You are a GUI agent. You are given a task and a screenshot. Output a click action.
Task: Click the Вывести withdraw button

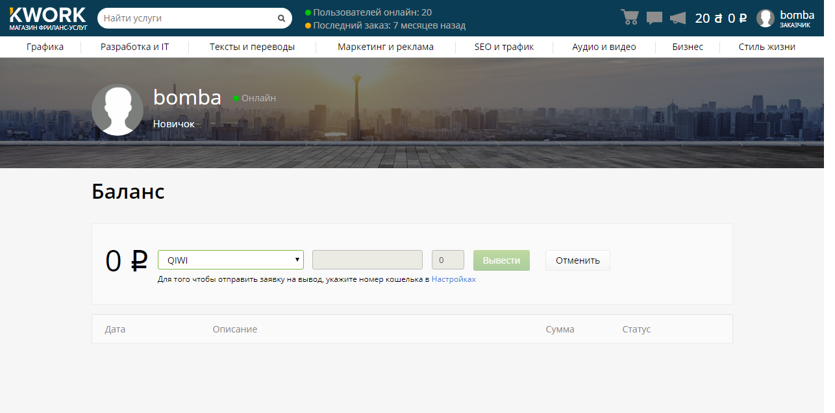click(501, 260)
